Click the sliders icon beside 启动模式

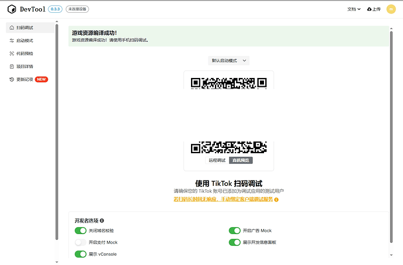pos(12,41)
